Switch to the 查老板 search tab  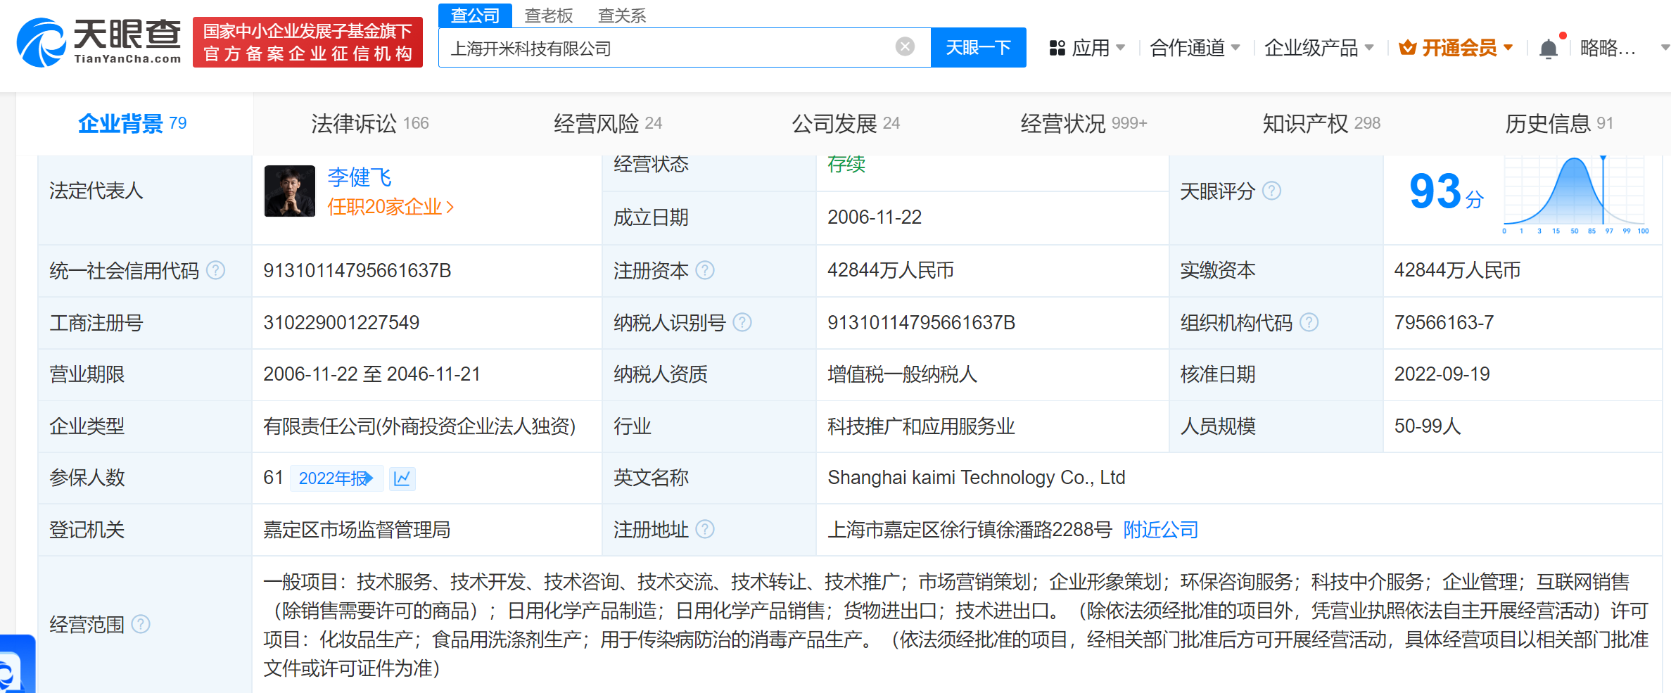point(549,15)
